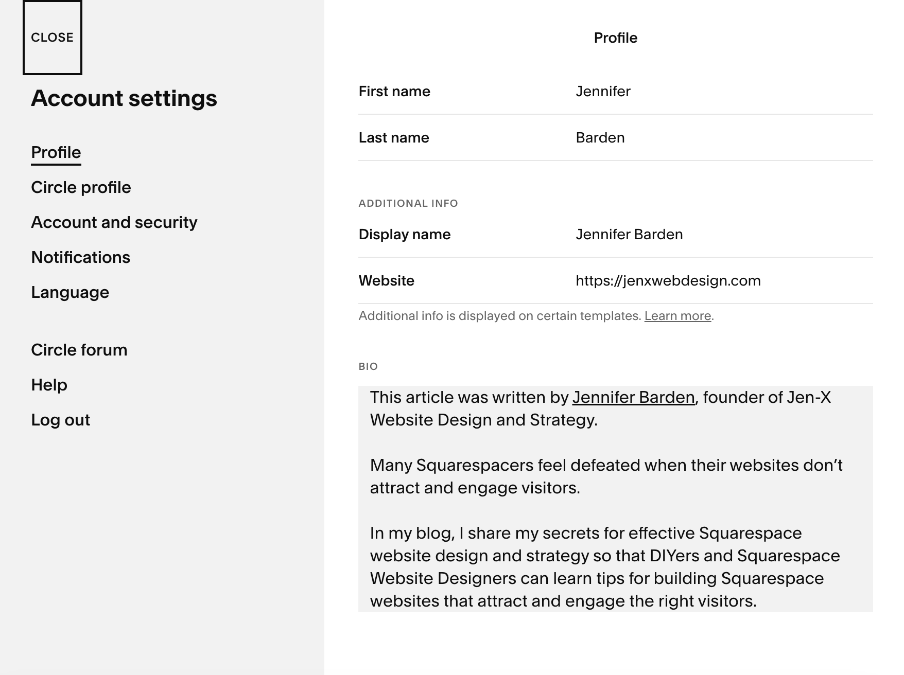Open the Circle profile section

tap(81, 187)
